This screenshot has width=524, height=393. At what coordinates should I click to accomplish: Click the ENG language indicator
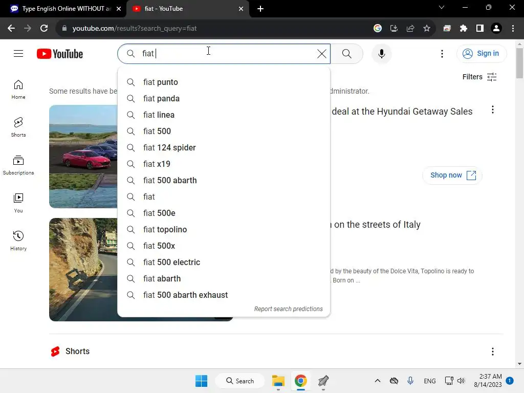point(429,381)
